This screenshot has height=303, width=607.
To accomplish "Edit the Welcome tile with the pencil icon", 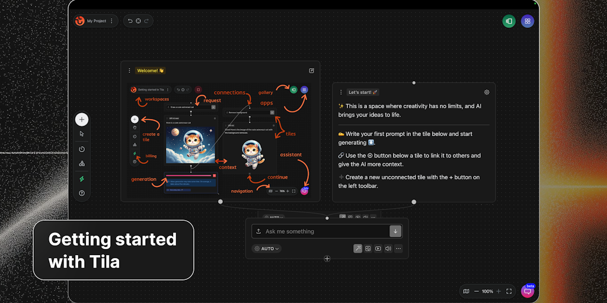I will [312, 70].
